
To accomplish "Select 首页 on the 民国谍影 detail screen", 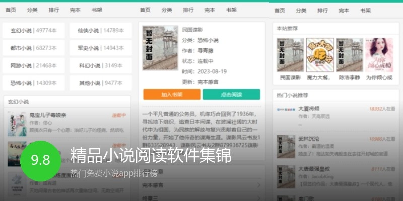I will coord(145,10).
